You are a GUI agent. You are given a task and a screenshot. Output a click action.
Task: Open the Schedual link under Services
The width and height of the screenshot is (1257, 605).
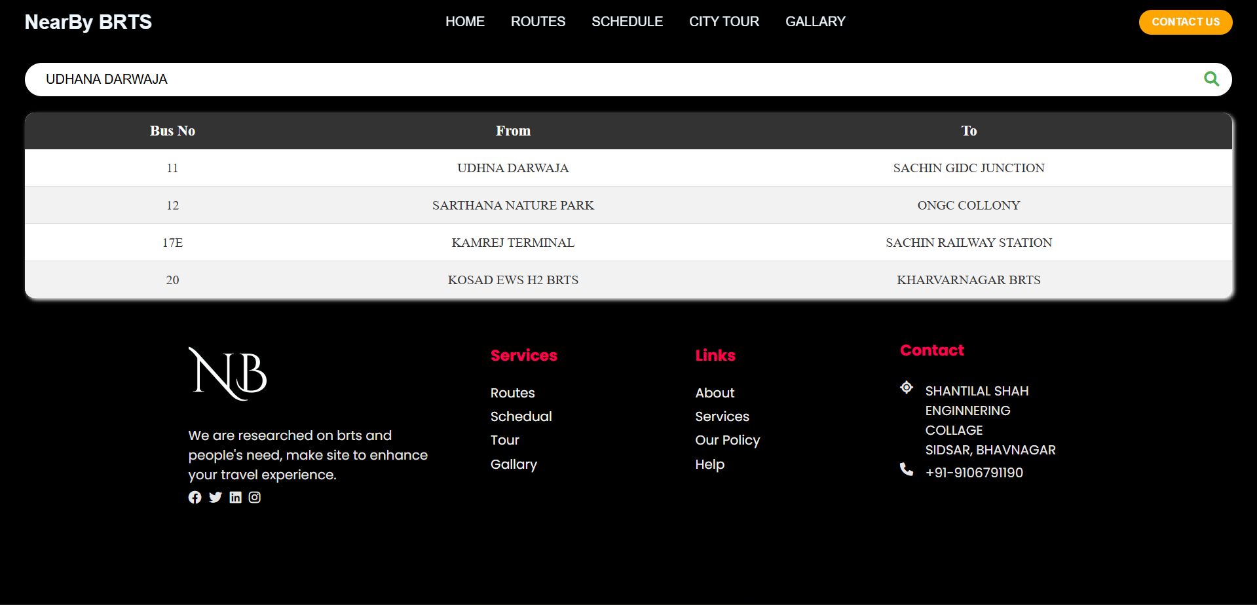click(x=521, y=416)
